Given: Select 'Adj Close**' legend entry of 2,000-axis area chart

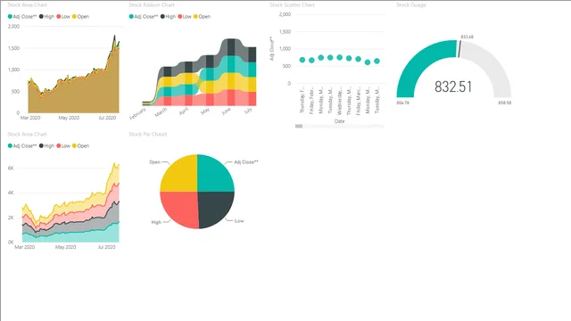Looking at the screenshot, I should point(22,16).
